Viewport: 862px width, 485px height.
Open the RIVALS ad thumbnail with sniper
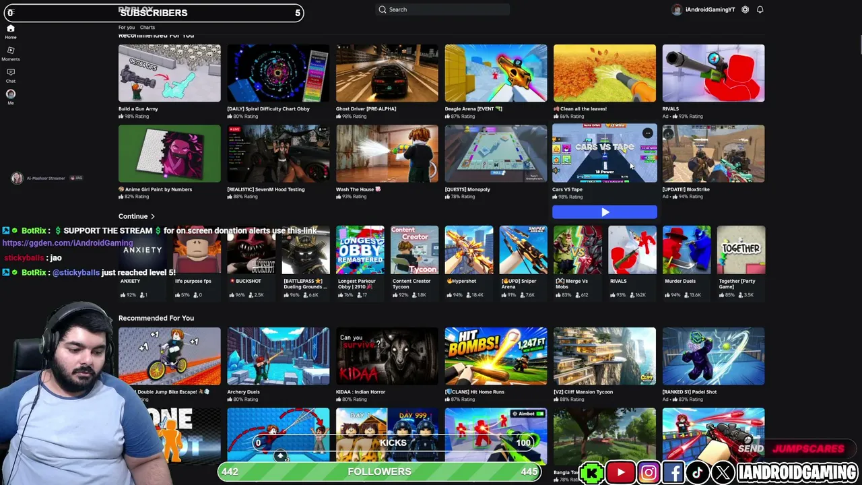click(x=713, y=73)
